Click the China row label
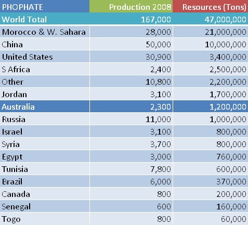Viewport: 248px width, 225px height. tap(12, 45)
